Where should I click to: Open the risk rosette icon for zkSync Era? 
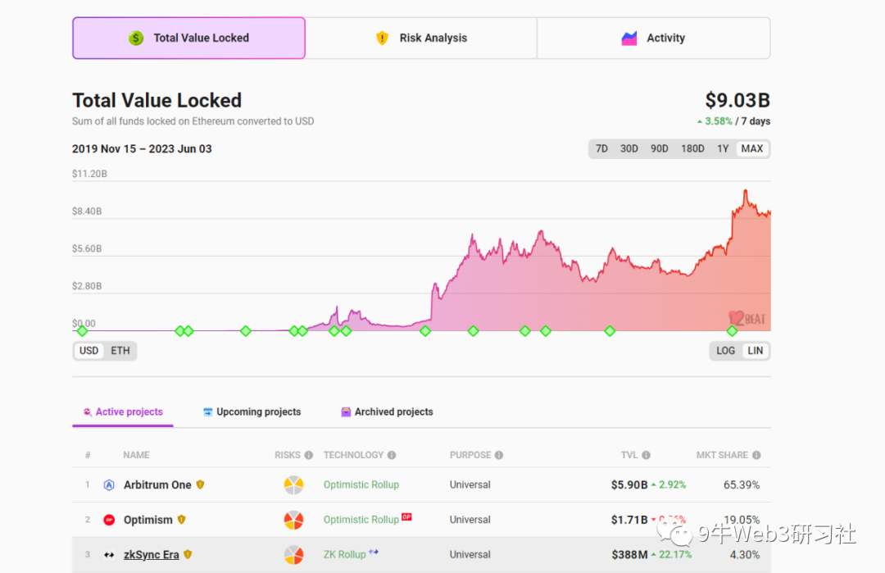tap(293, 555)
